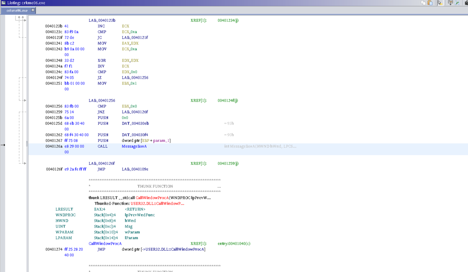Click the Paste icon in listing toolbar
The width and height of the screenshot is (468, 272).
[430, 3]
